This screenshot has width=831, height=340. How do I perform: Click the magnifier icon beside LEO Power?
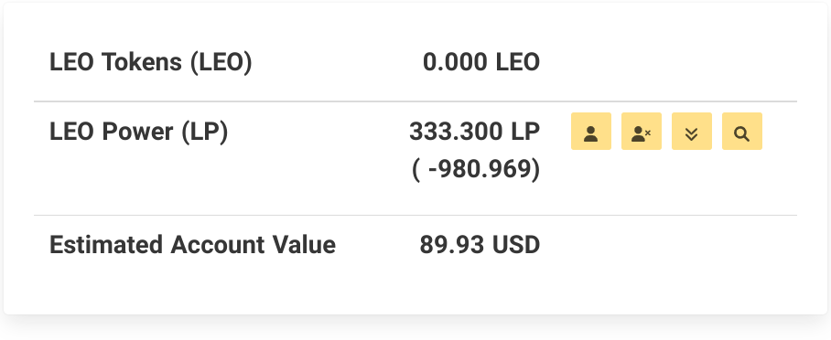pyautogui.click(x=742, y=132)
